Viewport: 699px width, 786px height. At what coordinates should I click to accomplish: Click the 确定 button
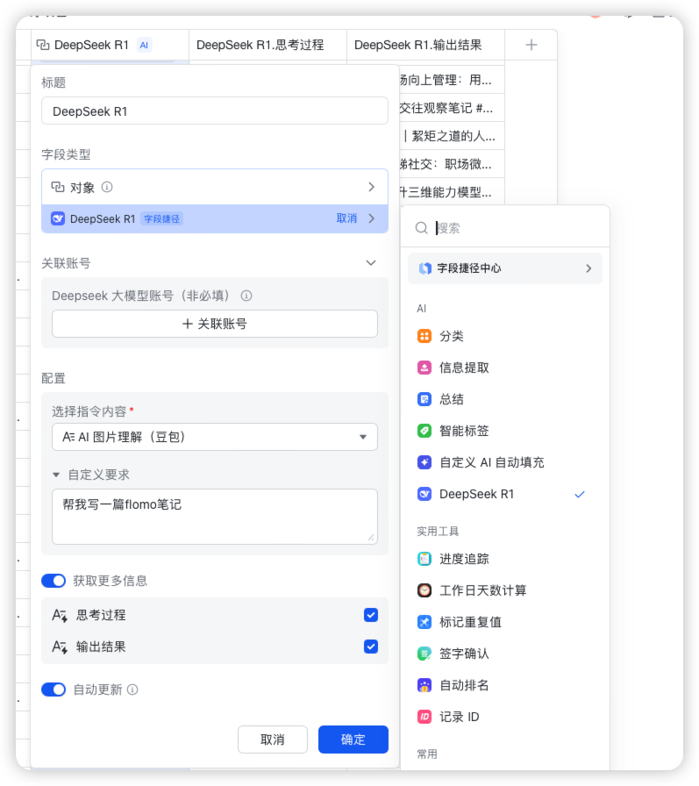coord(353,740)
